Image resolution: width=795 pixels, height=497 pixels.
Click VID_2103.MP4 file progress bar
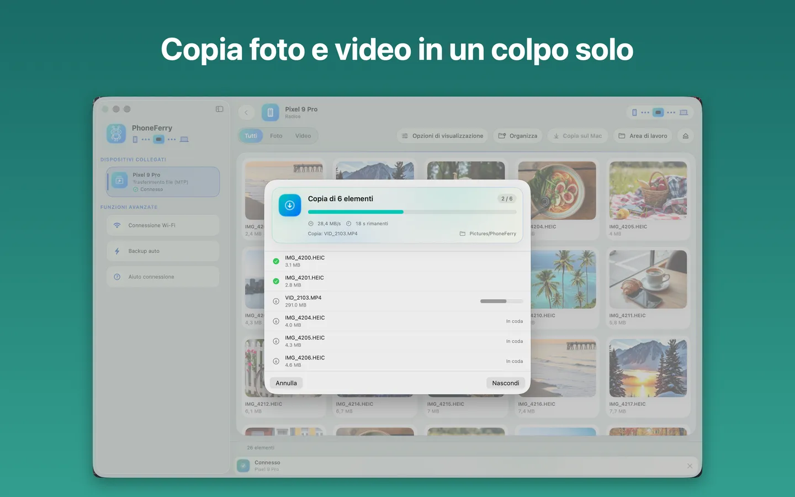(x=501, y=301)
